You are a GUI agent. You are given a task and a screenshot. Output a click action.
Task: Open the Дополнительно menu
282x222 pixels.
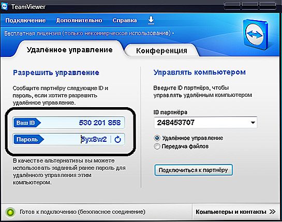coord(79,20)
